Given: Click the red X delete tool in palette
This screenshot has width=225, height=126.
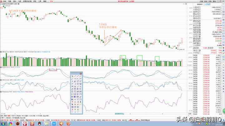Looking at the screenshot, I should tap(78, 104).
